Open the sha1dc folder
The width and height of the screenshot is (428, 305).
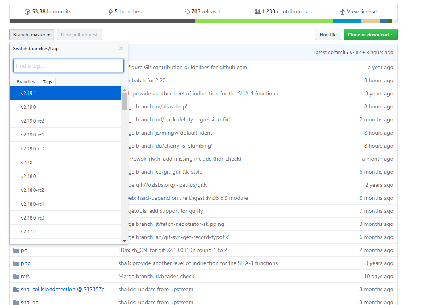point(29,302)
